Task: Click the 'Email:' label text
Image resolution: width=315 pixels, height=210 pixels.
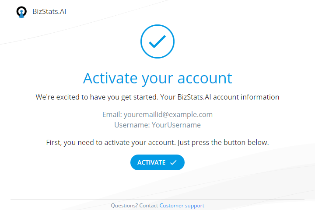Action: point(112,114)
